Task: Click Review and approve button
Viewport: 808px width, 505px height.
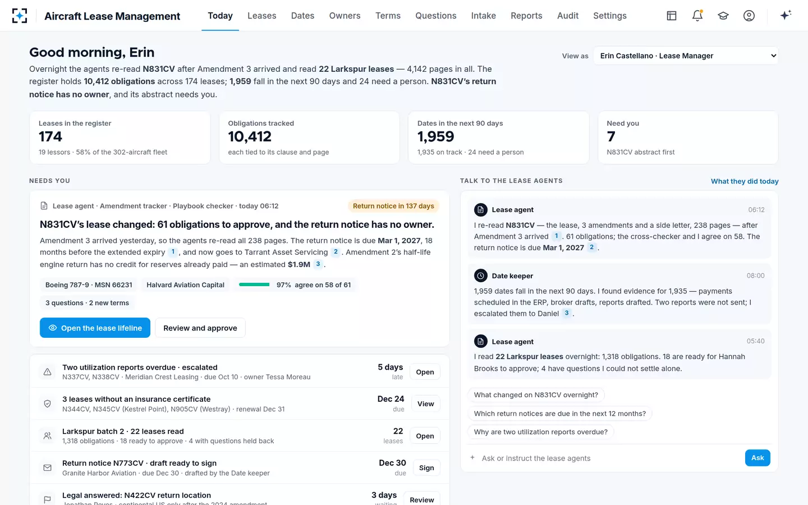Action: click(x=200, y=328)
